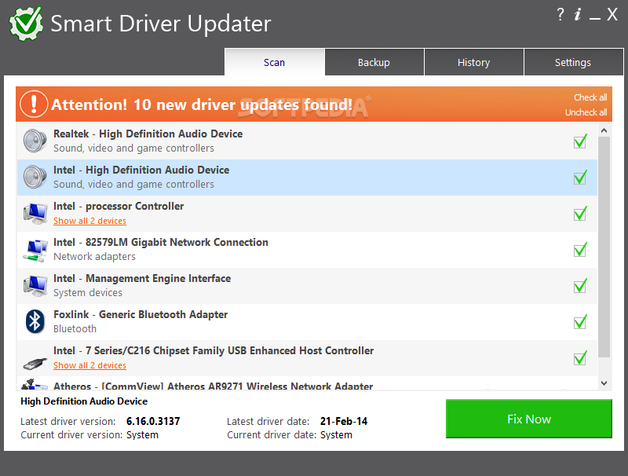This screenshot has height=476, width=628.
Task: Click the driver list scrollbar thumb
Action: click(604, 247)
